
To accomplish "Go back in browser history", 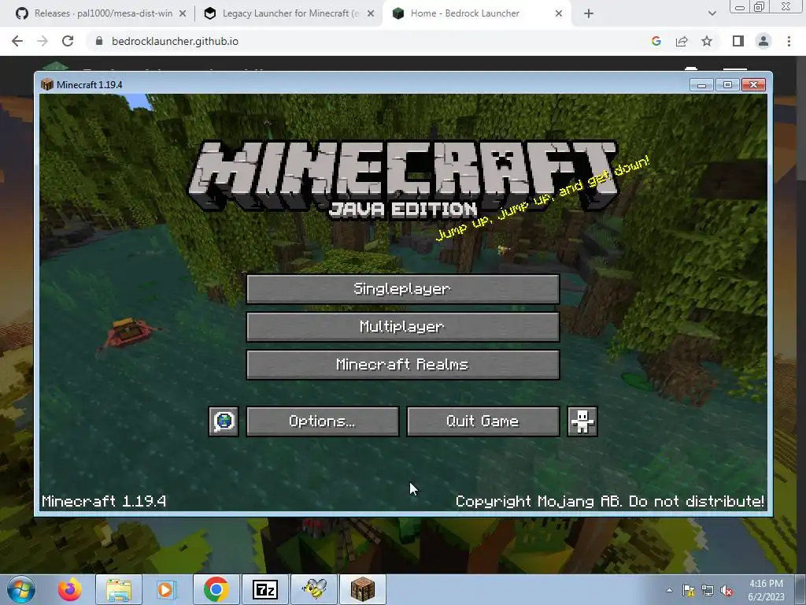I will point(17,41).
